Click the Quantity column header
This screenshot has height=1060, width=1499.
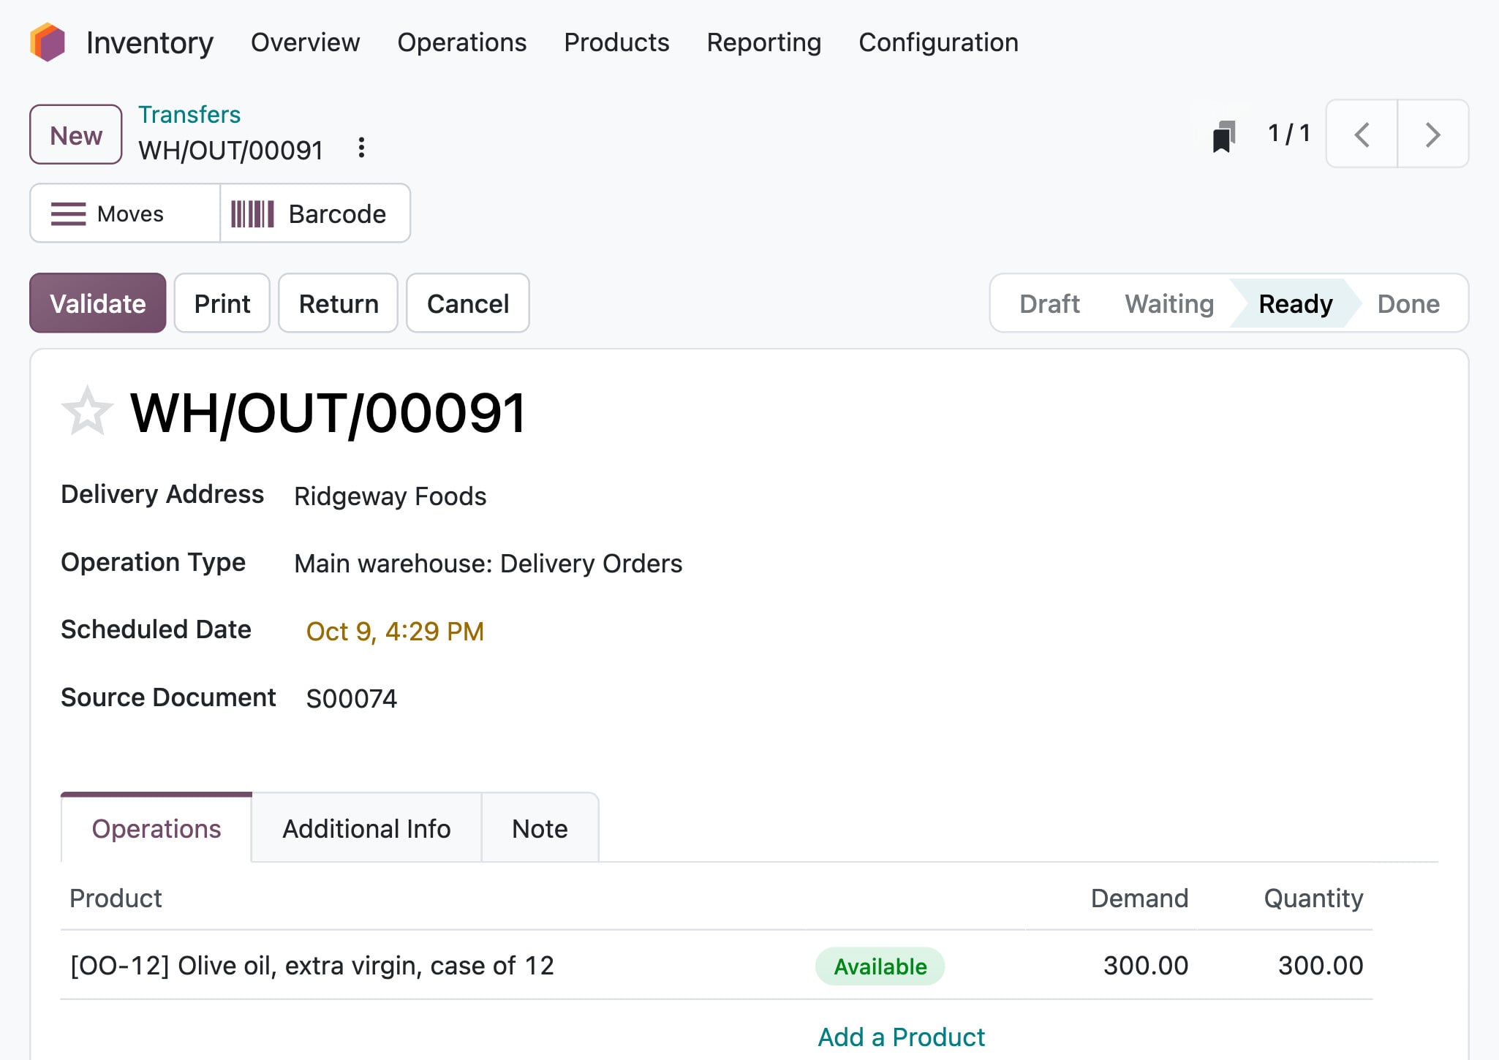tap(1314, 898)
